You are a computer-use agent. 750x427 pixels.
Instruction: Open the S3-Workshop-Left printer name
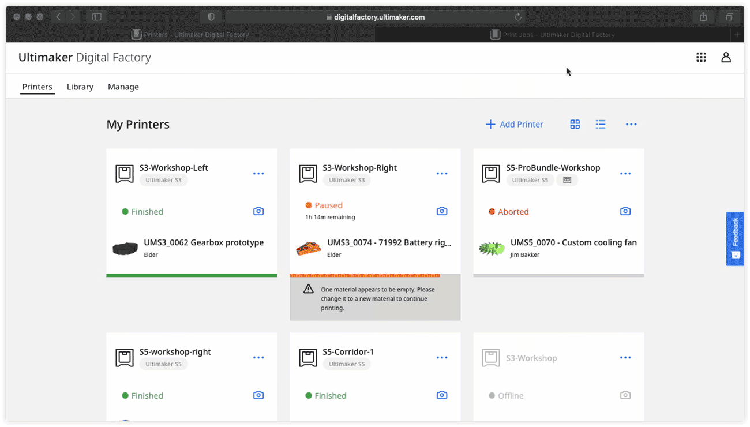(x=174, y=168)
